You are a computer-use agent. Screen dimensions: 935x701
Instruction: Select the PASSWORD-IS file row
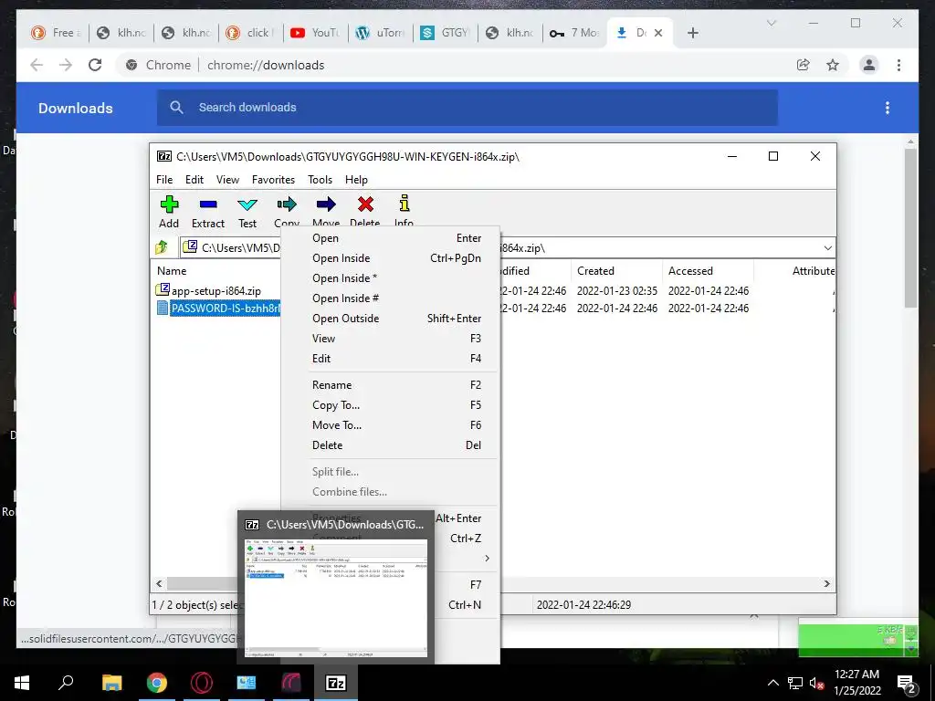pos(217,309)
